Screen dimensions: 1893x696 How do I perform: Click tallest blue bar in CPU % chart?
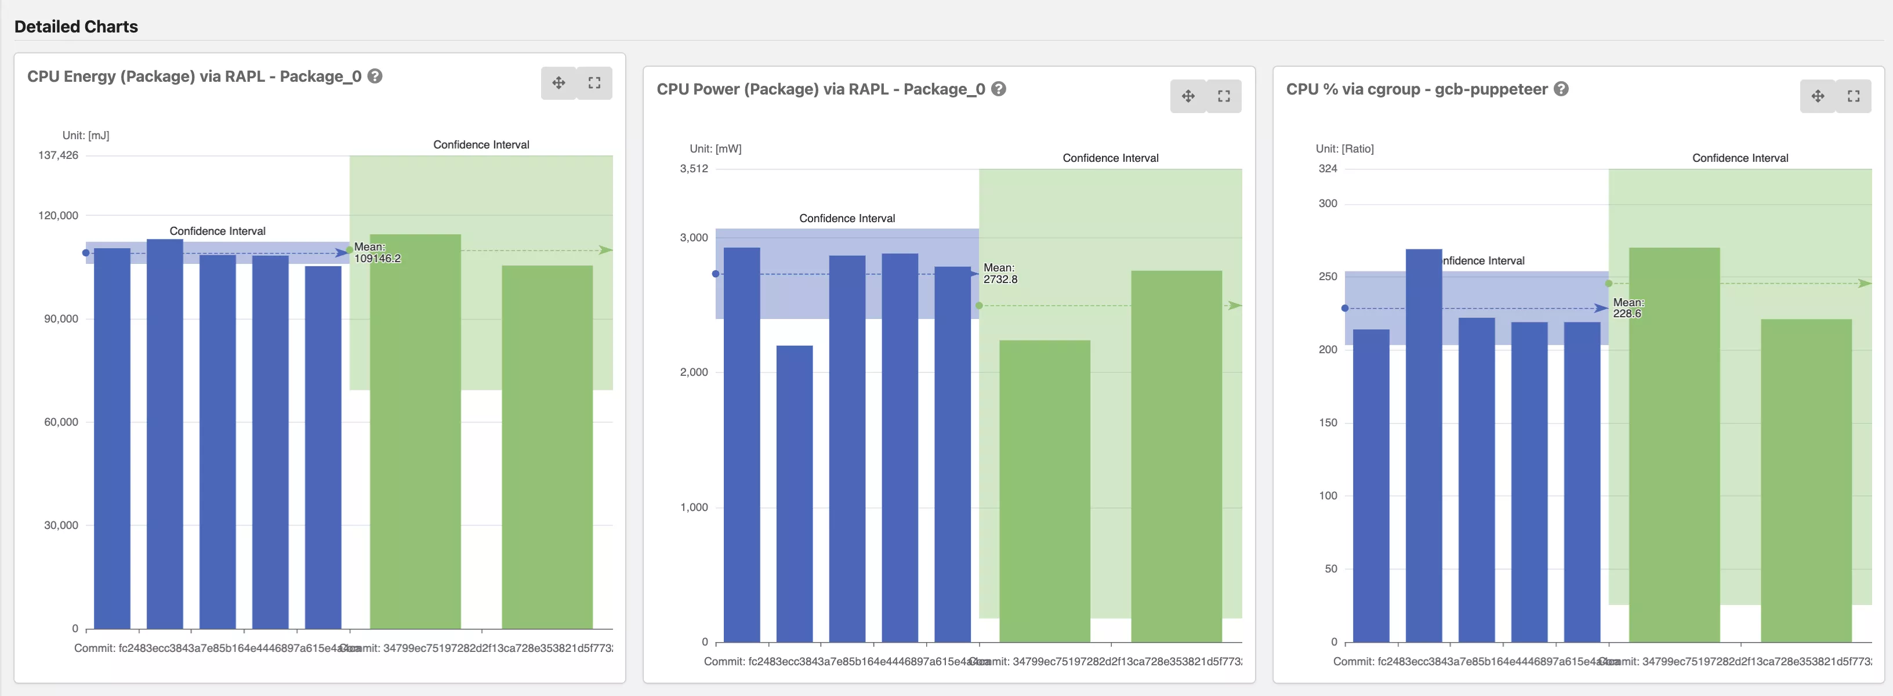point(1423,445)
